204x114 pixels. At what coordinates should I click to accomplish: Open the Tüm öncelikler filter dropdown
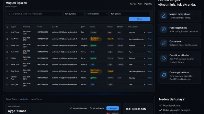coord(97,14)
